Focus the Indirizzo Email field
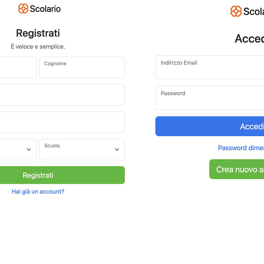 pyautogui.click(x=210, y=67)
